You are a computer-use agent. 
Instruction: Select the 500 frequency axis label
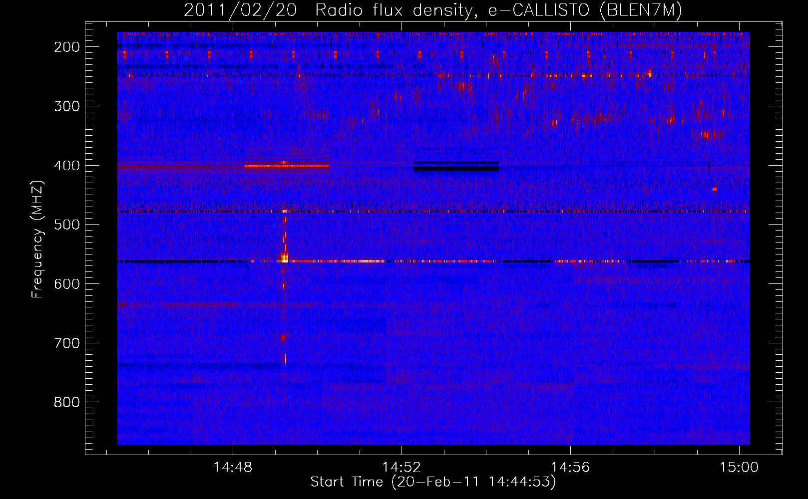pyautogui.click(x=67, y=225)
